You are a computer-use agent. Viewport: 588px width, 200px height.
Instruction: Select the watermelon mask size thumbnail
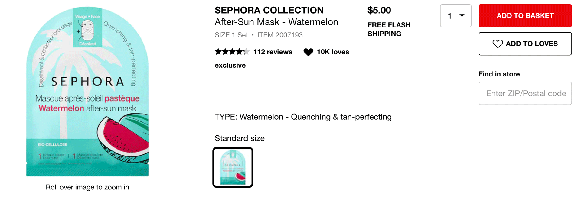point(233,167)
